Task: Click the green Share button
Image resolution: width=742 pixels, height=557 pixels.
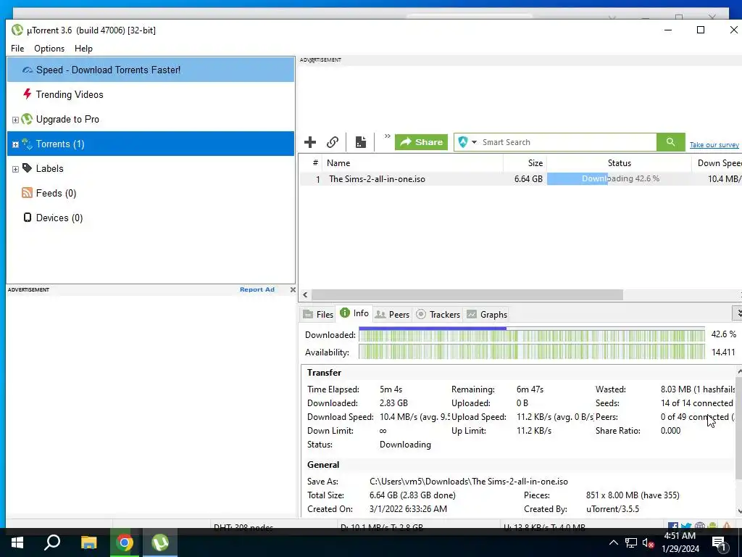Action: click(421, 142)
